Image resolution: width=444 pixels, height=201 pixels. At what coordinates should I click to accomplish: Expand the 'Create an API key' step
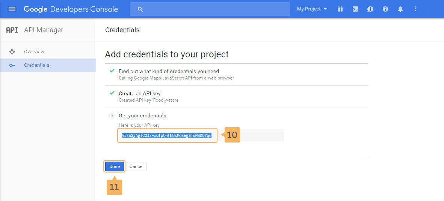click(140, 93)
